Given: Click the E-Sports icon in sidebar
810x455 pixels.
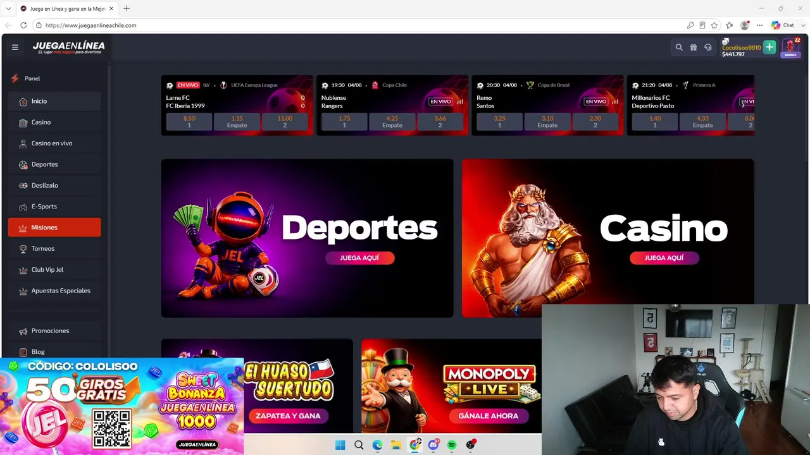Looking at the screenshot, I should 23,207.
